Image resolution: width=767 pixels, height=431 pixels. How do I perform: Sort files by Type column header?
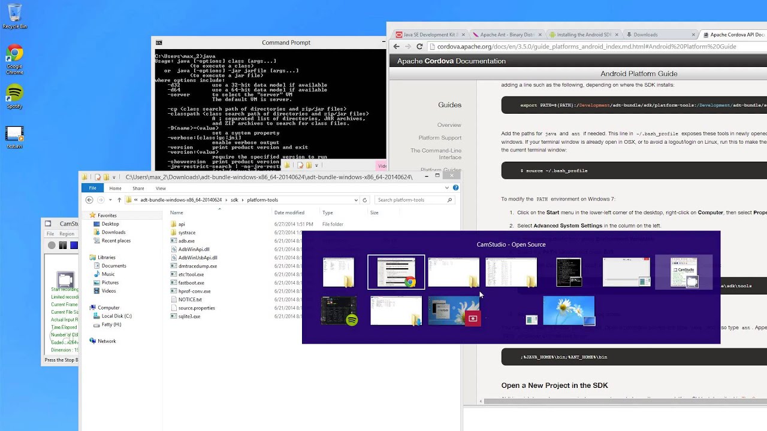point(327,213)
